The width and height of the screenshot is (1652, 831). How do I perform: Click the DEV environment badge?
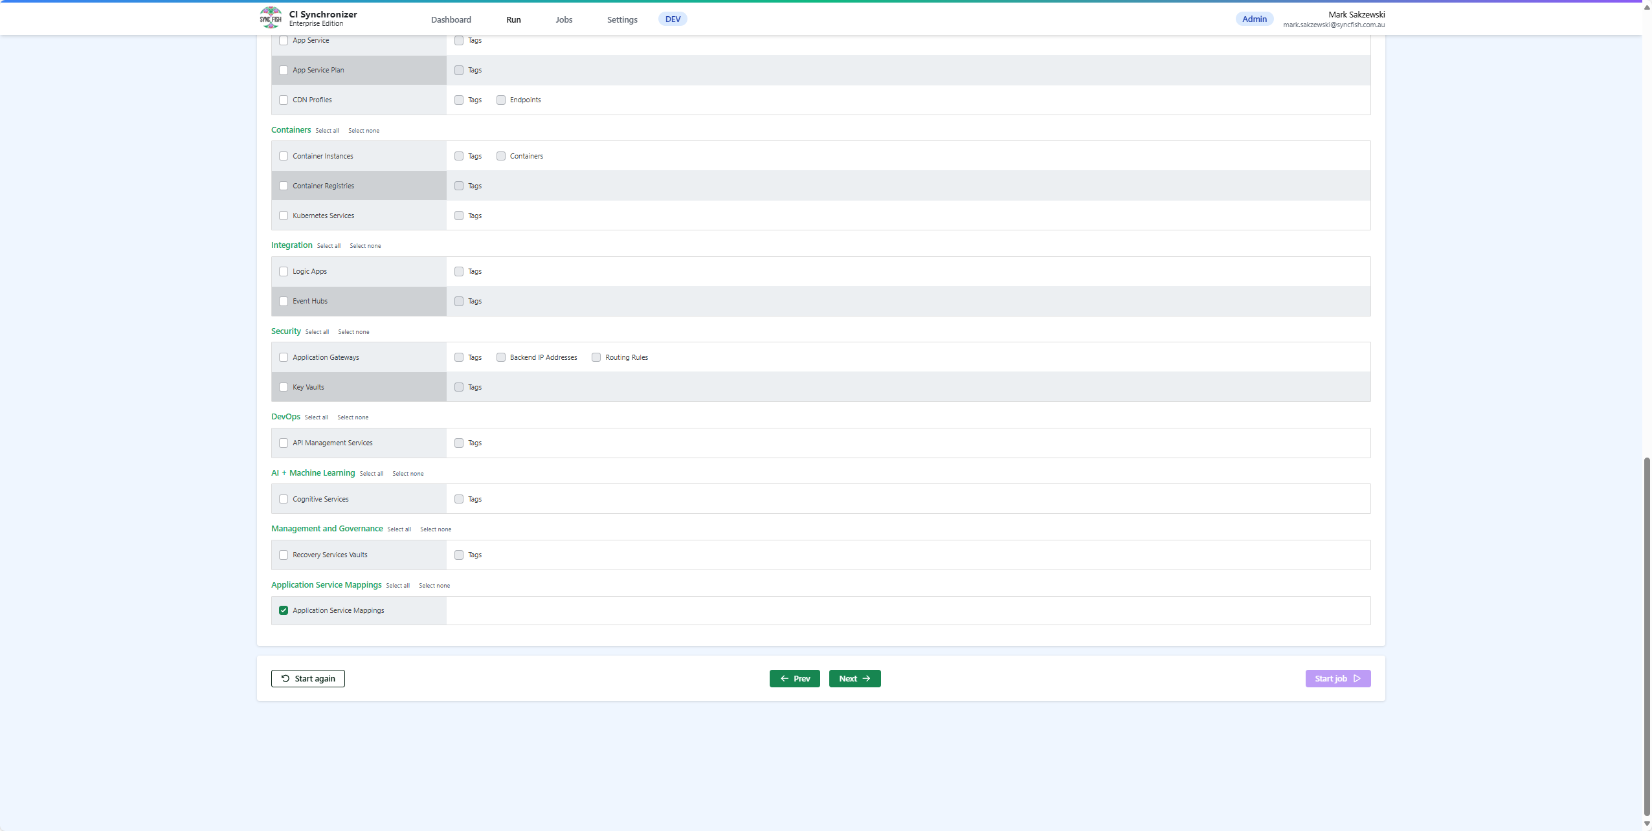(673, 19)
